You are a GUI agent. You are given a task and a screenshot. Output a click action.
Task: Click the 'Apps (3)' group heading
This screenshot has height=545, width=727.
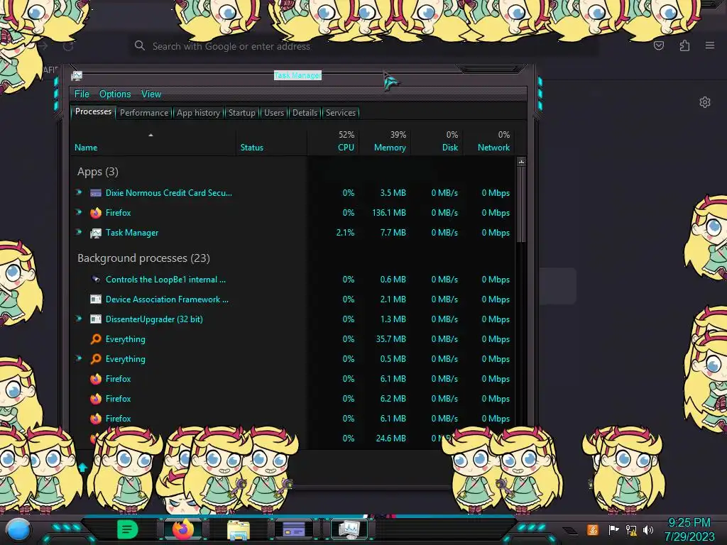click(98, 172)
